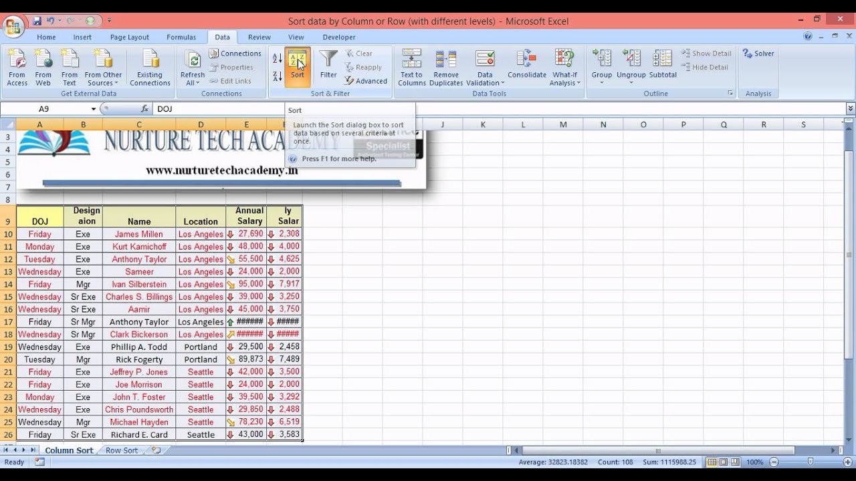The height and width of the screenshot is (481, 856).
Task: Import data From Access
Action: point(17,68)
